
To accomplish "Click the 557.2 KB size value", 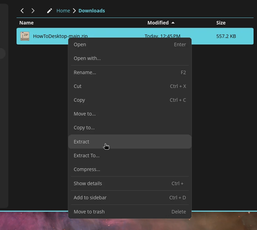I will point(226,36).
